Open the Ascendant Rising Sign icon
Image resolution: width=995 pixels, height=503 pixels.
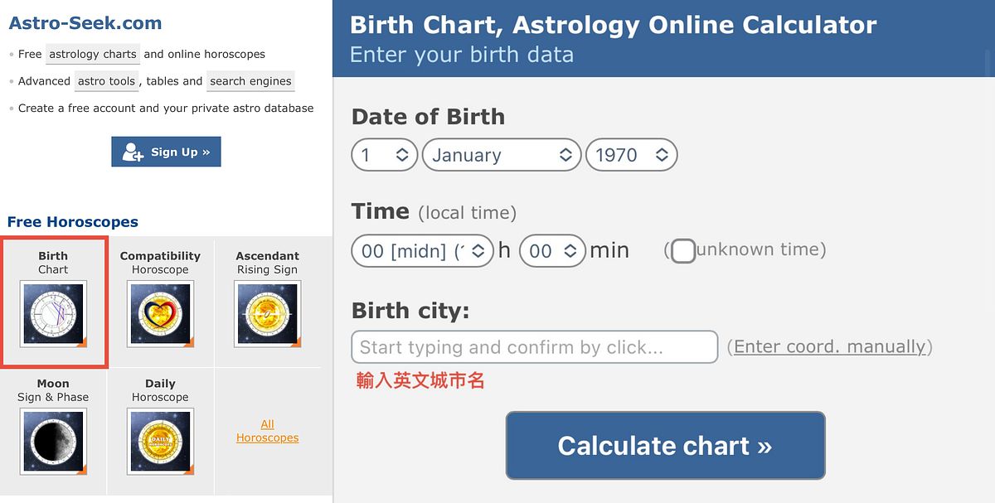pos(267,315)
